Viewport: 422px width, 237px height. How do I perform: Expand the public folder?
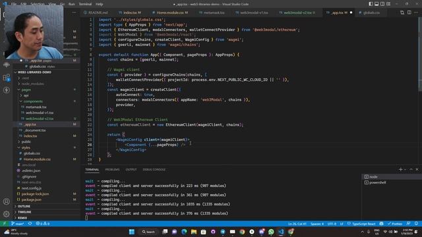point(46,142)
